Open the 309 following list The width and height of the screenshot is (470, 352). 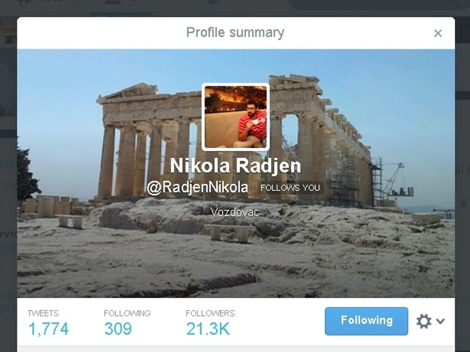click(118, 329)
